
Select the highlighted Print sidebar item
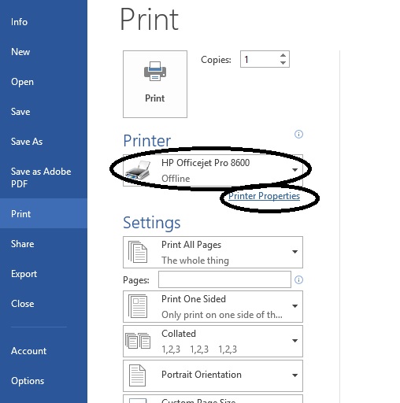pos(43,213)
